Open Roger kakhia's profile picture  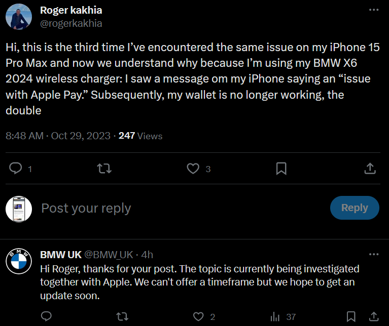tap(19, 16)
